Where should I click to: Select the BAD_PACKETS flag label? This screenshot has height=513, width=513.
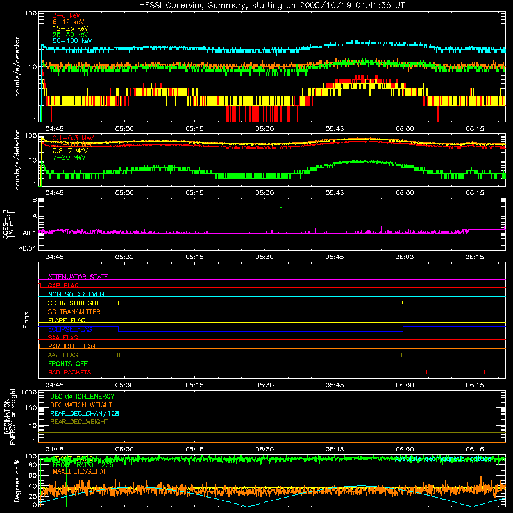click(70, 372)
